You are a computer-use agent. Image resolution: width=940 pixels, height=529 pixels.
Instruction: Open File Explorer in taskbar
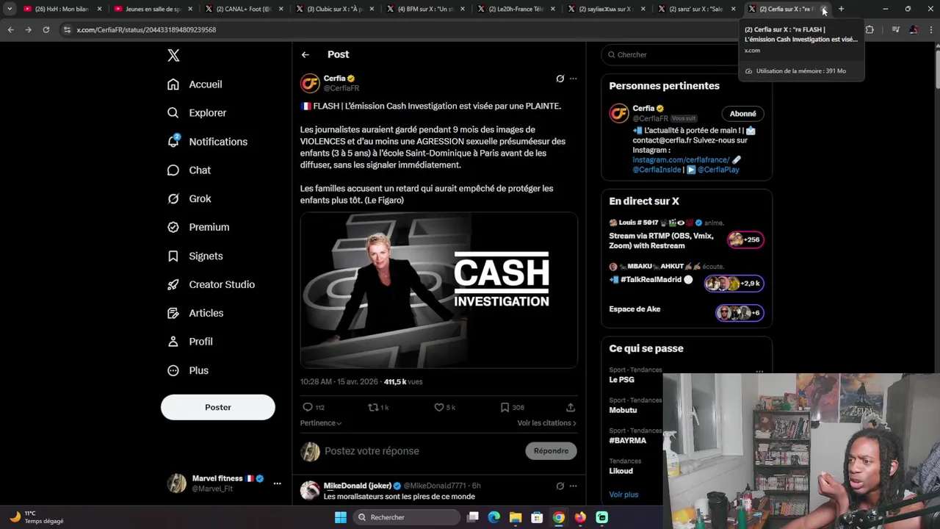point(516,518)
